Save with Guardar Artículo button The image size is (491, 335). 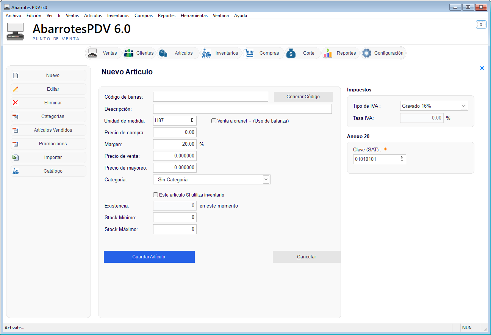[x=149, y=257]
